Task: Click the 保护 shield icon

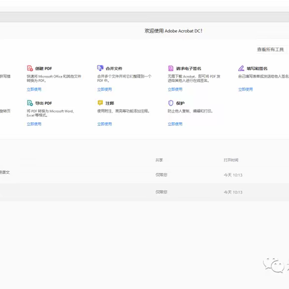Action: coord(170,103)
